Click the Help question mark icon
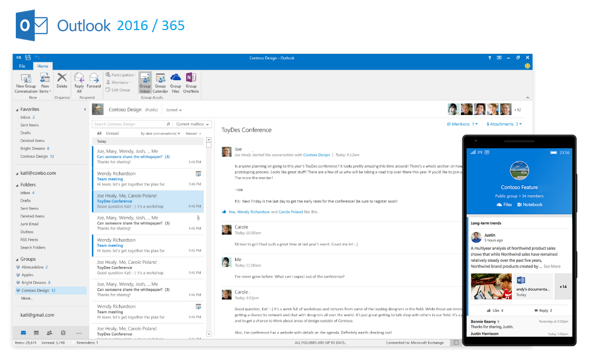 pos(489,58)
